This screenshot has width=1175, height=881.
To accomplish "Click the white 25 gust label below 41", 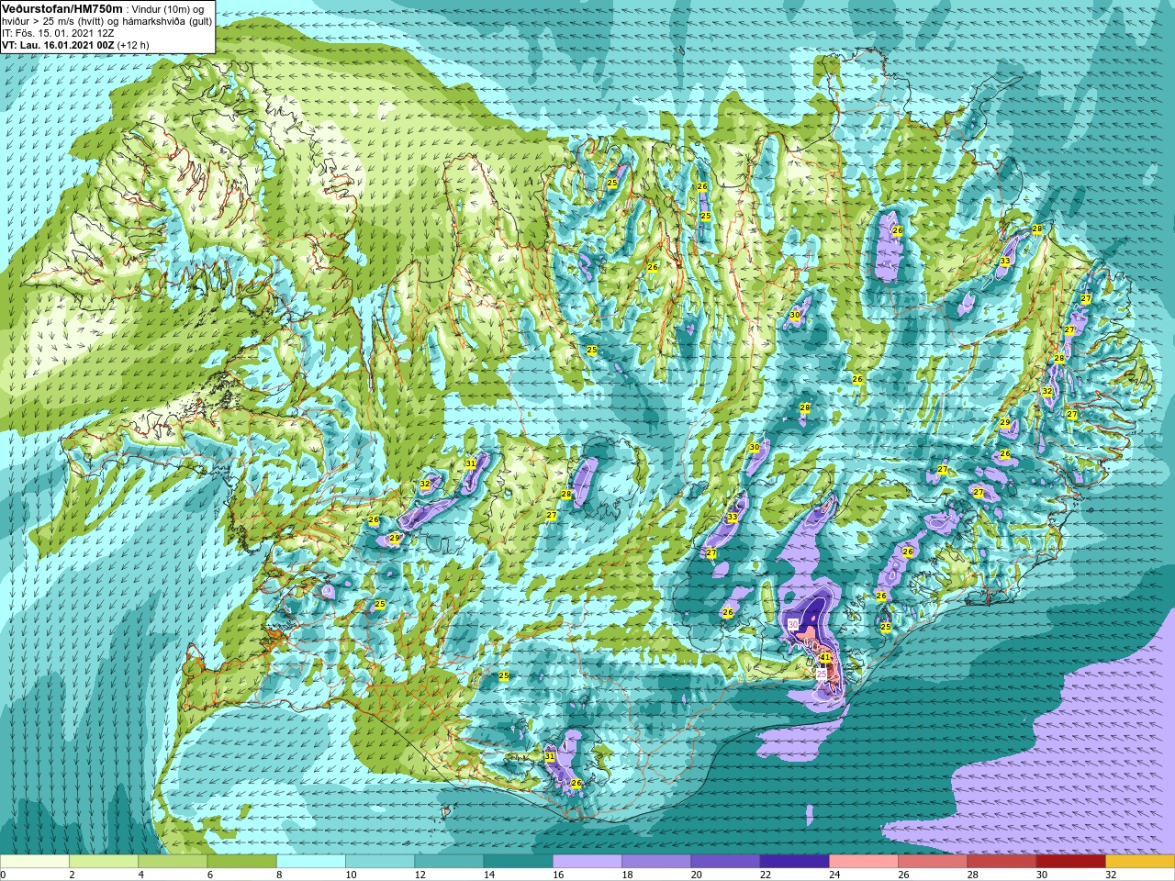I will click(822, 673).
